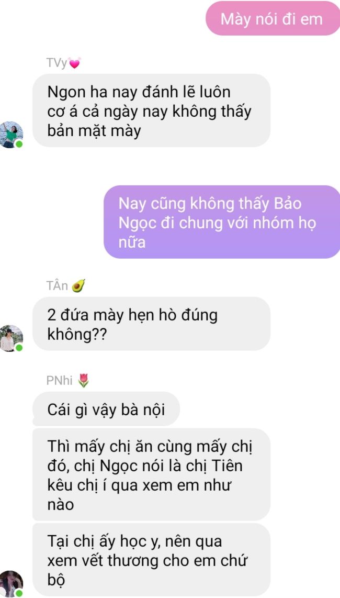This screenshot has height=598, width=340.
Task: Select the purple 'Nay cũng không thấy Bảo Ngọc' message
Action: 222,222
